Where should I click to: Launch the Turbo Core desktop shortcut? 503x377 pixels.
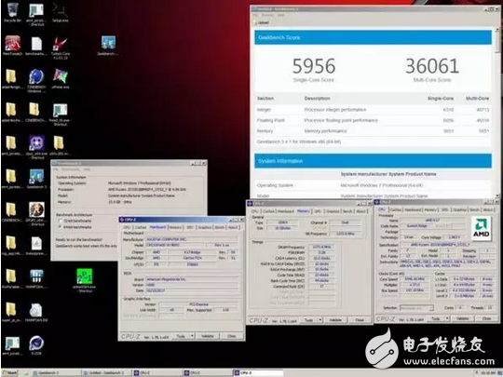click(61, 47)
